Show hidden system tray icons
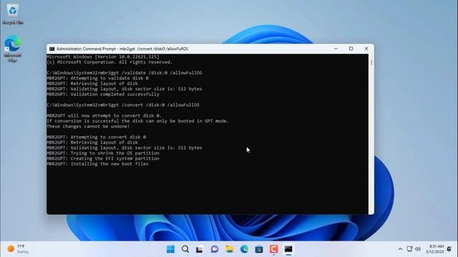This screenshot has height=257, width=458. [x=400, y=249]
